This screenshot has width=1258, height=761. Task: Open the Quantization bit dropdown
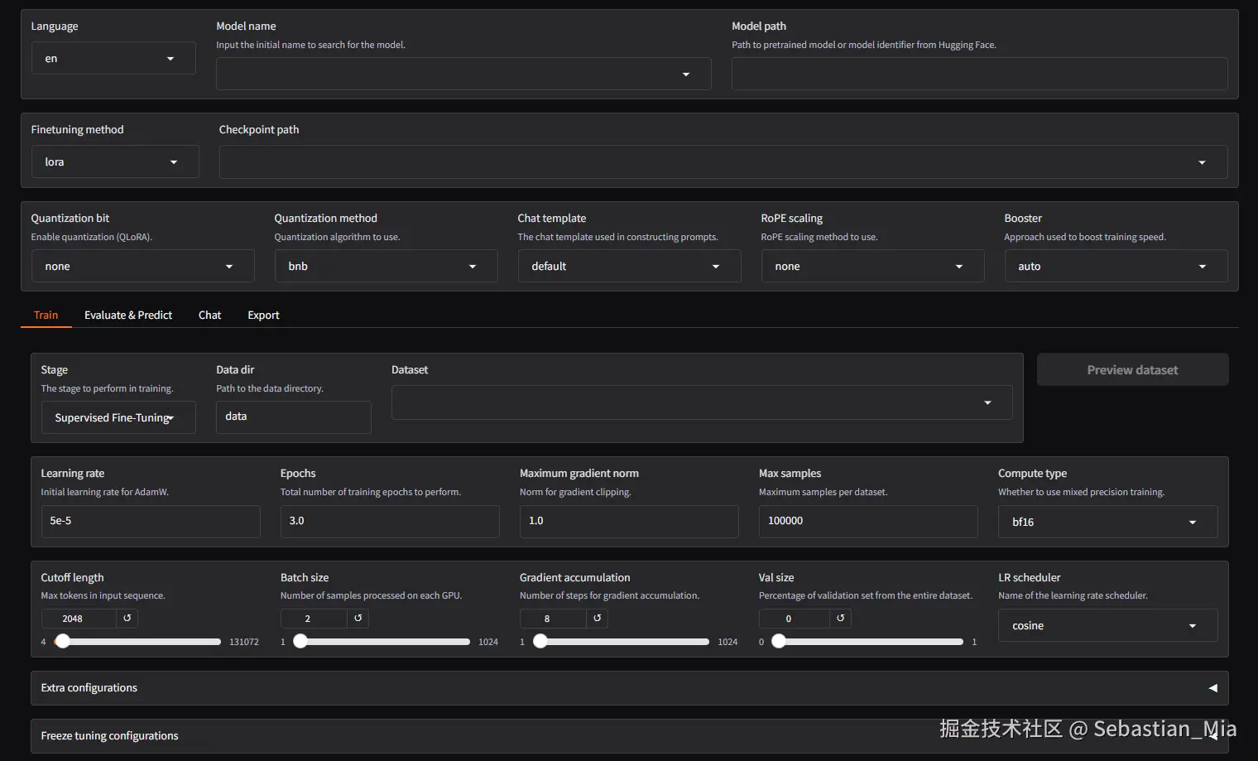click(142, 267)
